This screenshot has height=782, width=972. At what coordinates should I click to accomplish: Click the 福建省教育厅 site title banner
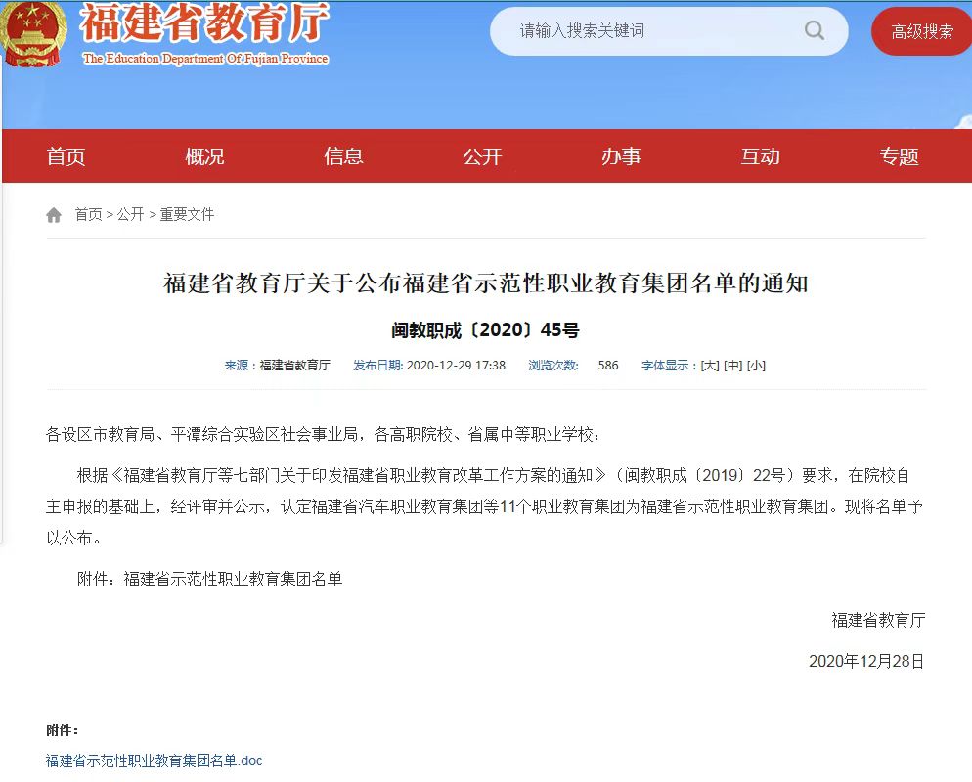click(204, 33)
